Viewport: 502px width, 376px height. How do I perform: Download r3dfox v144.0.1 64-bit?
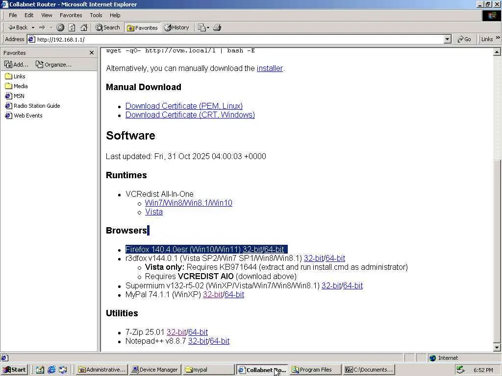pyautogui.click(x=335, y=258)
